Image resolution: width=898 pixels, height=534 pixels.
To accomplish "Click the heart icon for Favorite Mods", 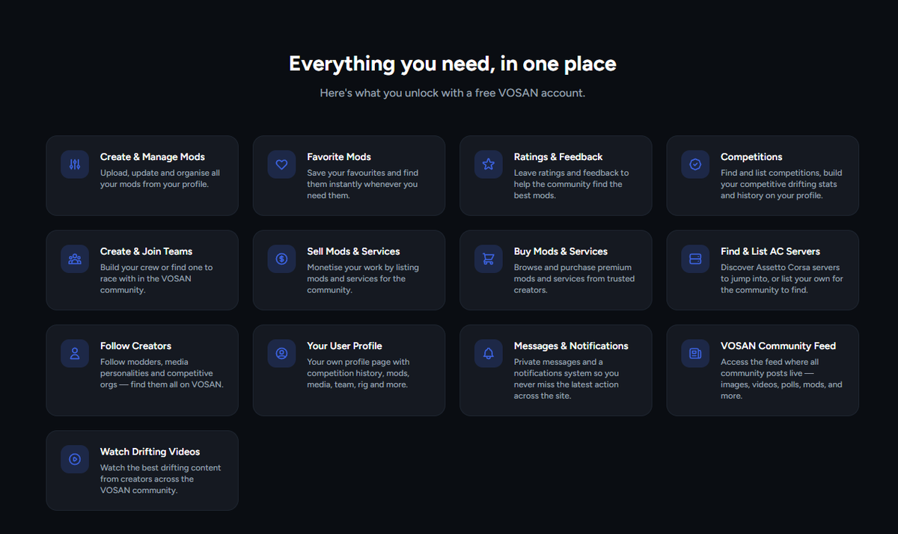I will (281, 165).
